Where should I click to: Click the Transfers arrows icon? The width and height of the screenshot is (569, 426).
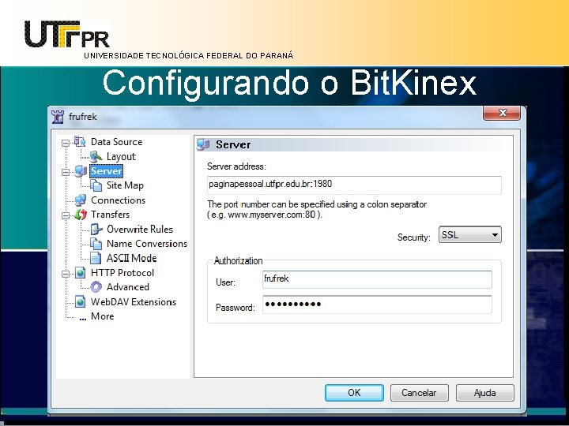coord(81,215)
